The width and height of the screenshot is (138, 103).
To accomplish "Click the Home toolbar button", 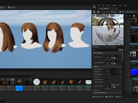I will [x=122, y=12].
